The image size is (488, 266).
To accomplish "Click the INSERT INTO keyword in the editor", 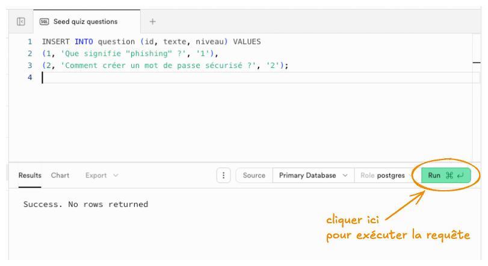I will (67, 42).
